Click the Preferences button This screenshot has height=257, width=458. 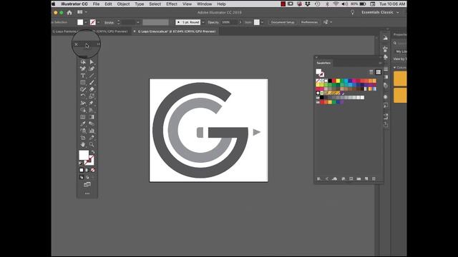pos(309,22)
